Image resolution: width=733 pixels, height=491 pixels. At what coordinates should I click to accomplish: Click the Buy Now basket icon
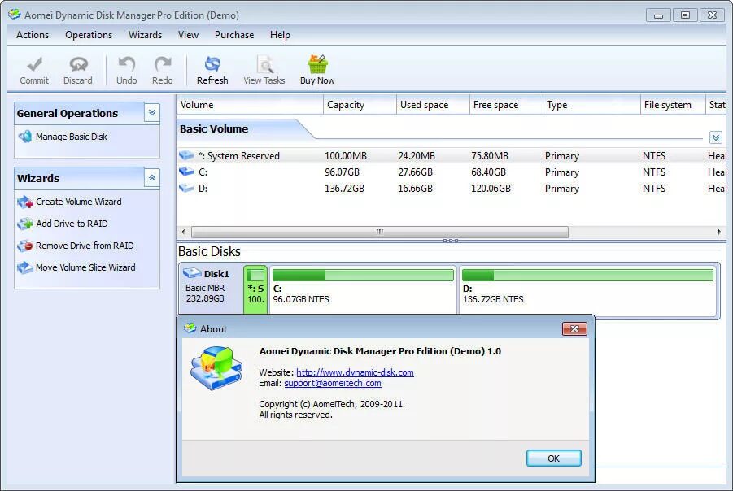pyautogui.click(x=317, y=64)
